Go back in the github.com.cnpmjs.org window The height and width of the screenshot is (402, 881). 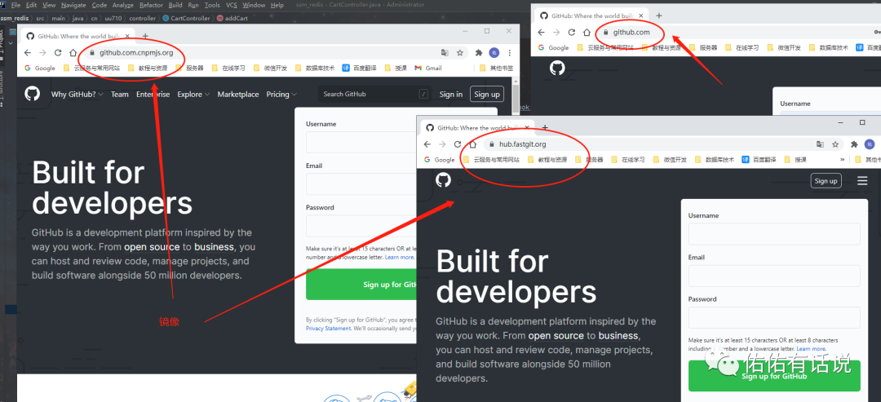(x=28, y=53)
